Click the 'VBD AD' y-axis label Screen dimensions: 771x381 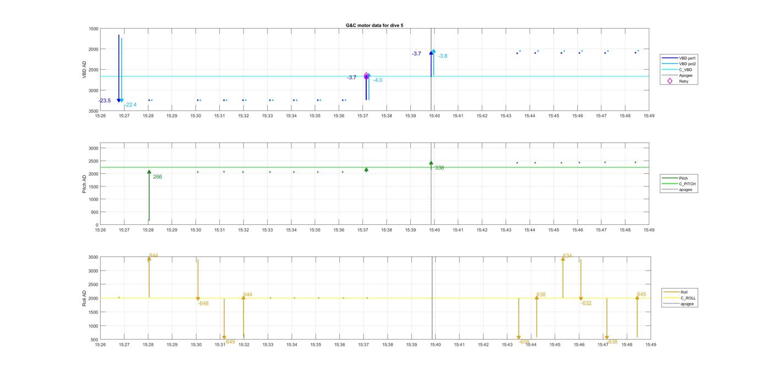84,70
